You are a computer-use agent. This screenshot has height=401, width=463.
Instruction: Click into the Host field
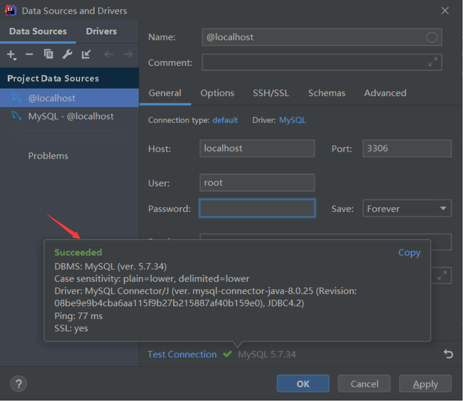257,149
